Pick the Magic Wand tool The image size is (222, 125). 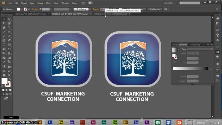4,23
